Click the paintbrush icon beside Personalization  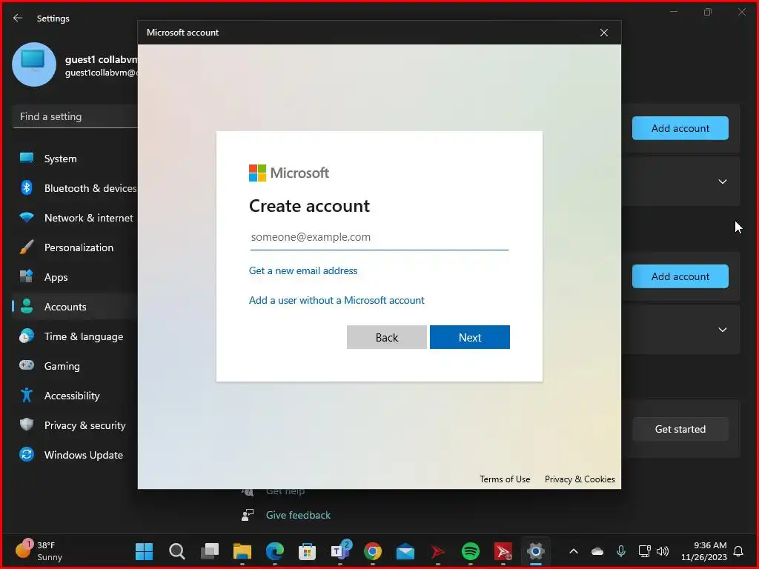coord(27,247)
